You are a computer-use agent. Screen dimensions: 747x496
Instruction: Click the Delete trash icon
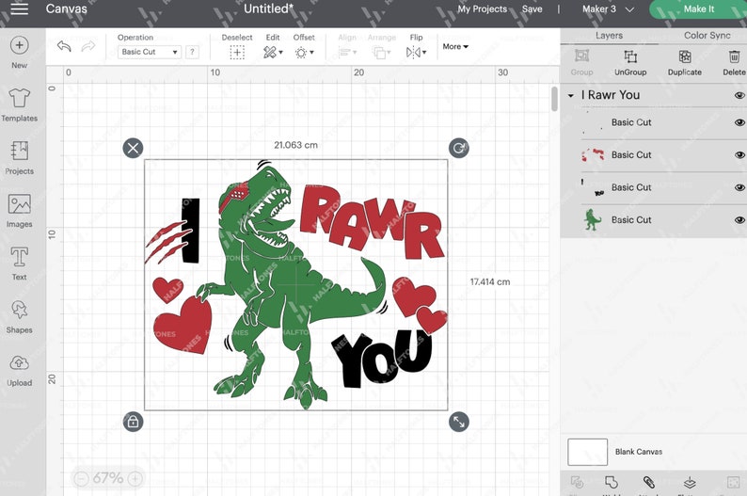click(734, 56)
